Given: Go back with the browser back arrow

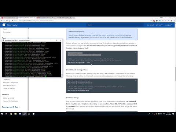Looking at the screenshot, I should 2,21.
